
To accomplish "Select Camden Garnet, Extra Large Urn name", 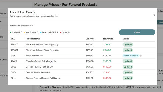I will point(41,61).
